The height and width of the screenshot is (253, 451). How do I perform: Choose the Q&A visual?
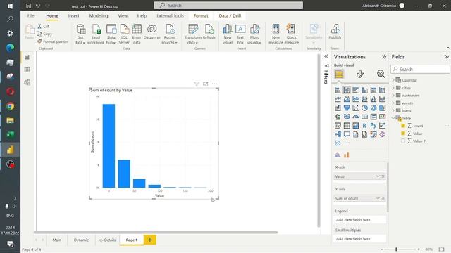coord(347,134)
